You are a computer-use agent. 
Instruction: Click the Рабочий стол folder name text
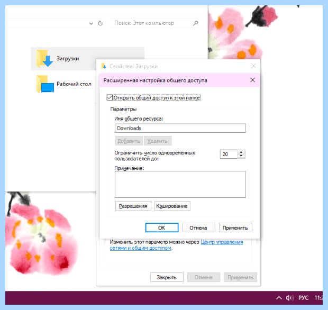74,84
